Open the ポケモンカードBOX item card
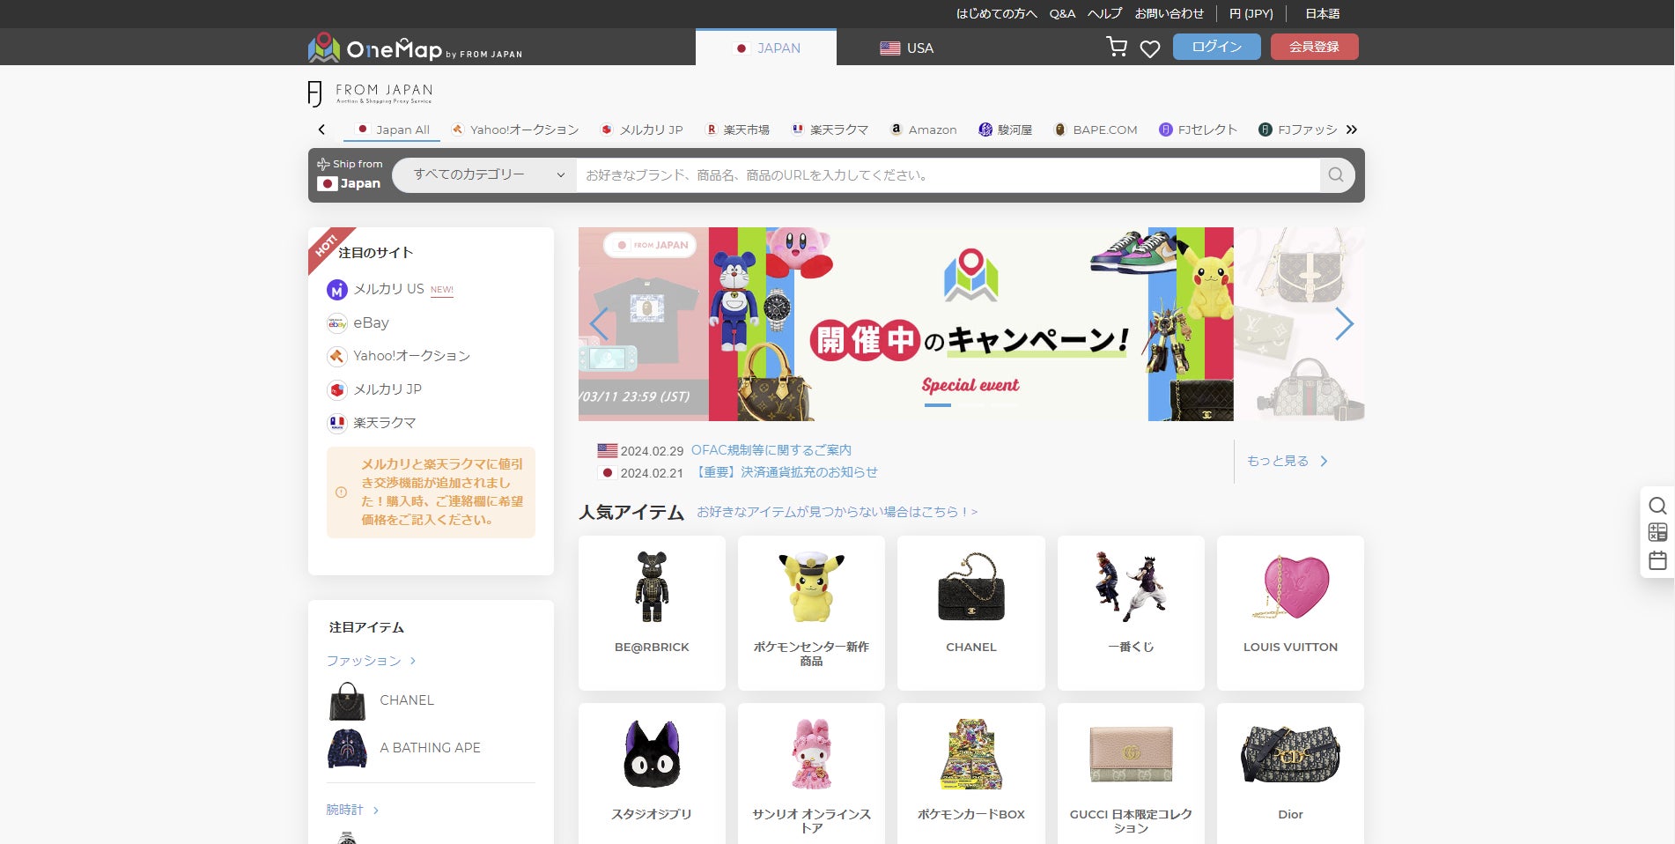The height and width of the screenshot is (844, 1675). 971,774
